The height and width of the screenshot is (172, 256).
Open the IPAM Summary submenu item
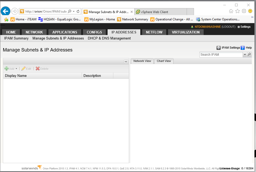pyautogui.click(x=16, y=38)
